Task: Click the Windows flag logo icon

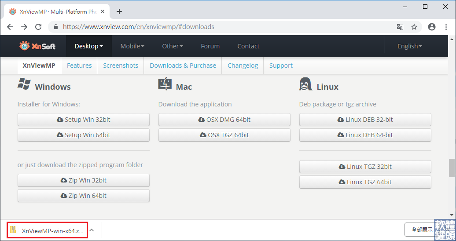Action: (x=24, y=84)
